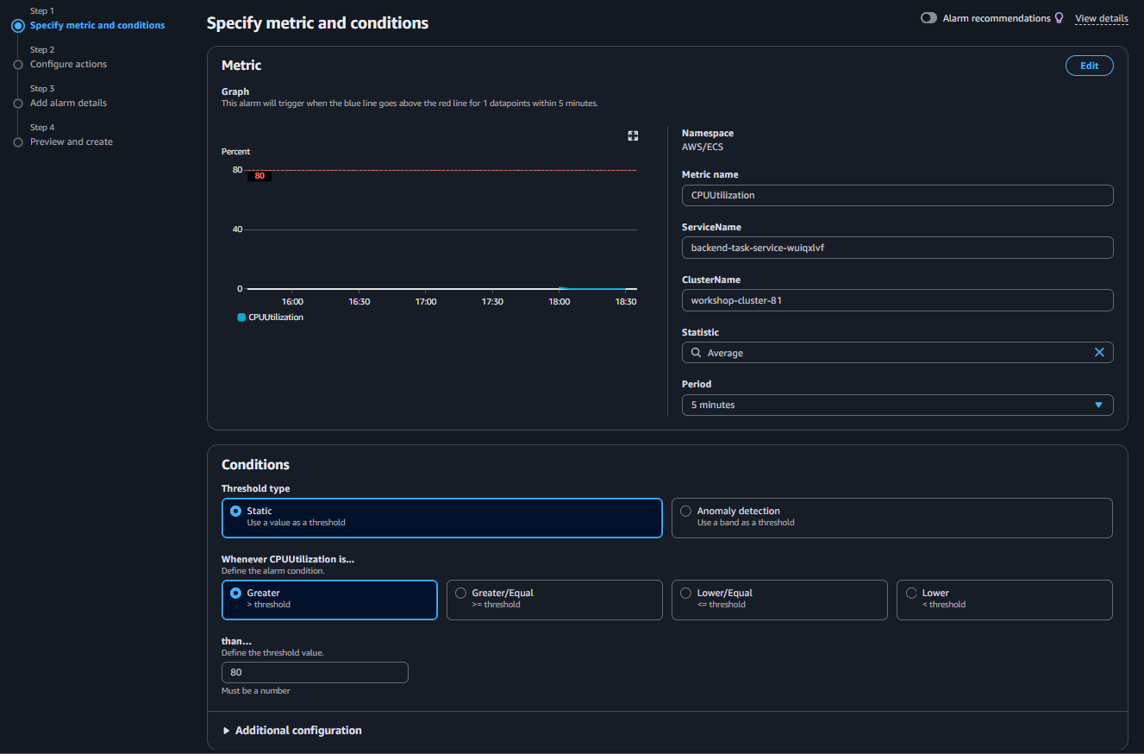Open the View details link
Screen dimensions: 1144x754
1101,17
